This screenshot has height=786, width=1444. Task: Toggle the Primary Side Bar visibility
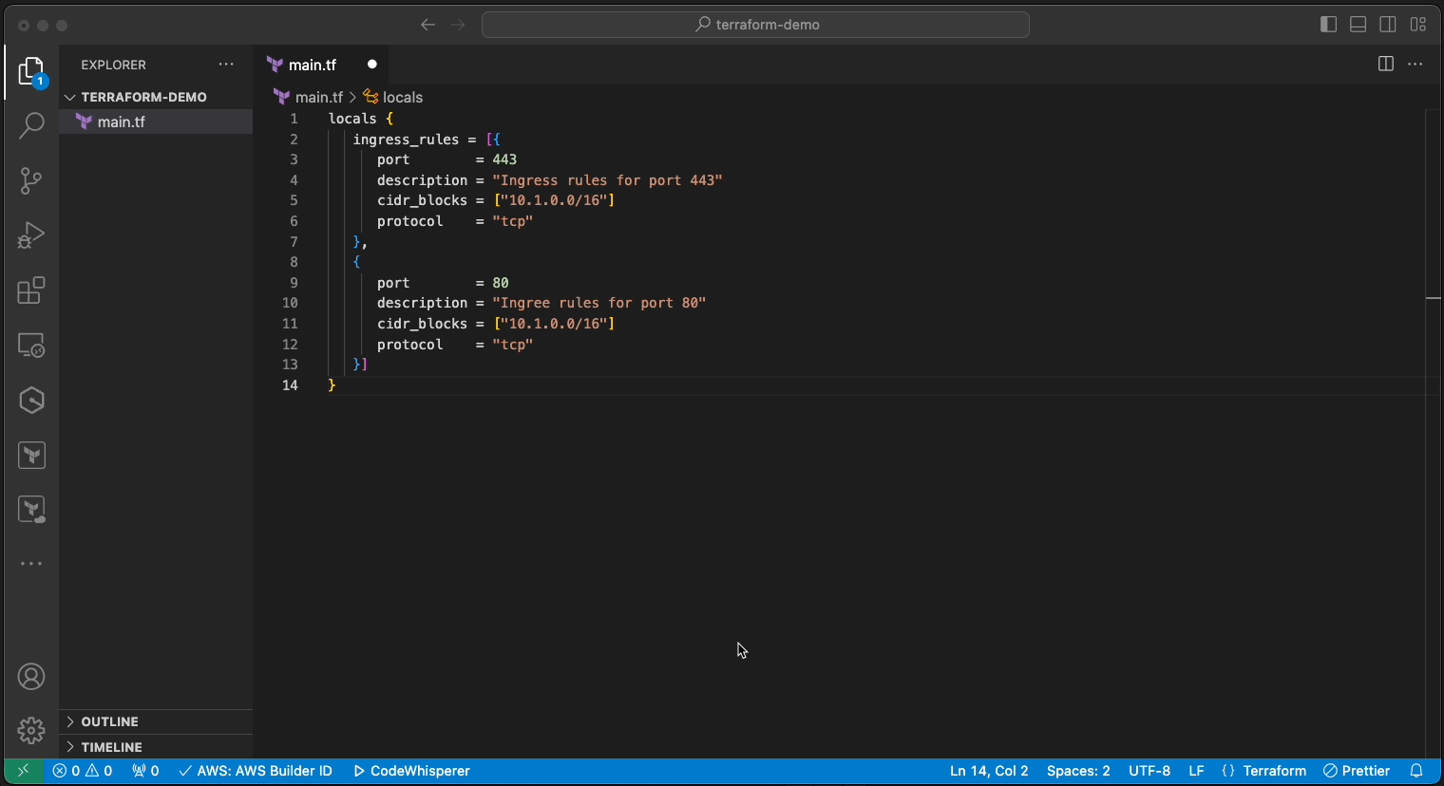[1329, 25]
